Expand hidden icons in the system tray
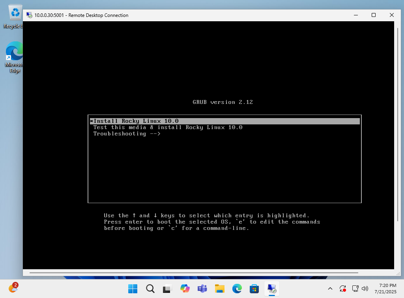Image resolution: width=404 pixels, height=298 pixels. point(330,289)
